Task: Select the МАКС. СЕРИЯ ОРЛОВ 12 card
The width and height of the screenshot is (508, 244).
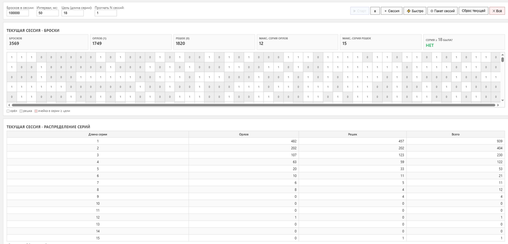Action: pos(297,42)
